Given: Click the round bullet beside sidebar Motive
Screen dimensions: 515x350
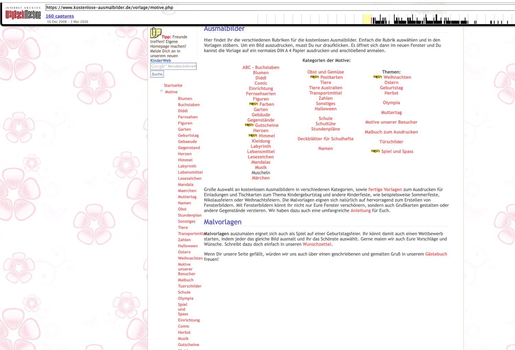Looking at the screenshot, I should (162, 91).
